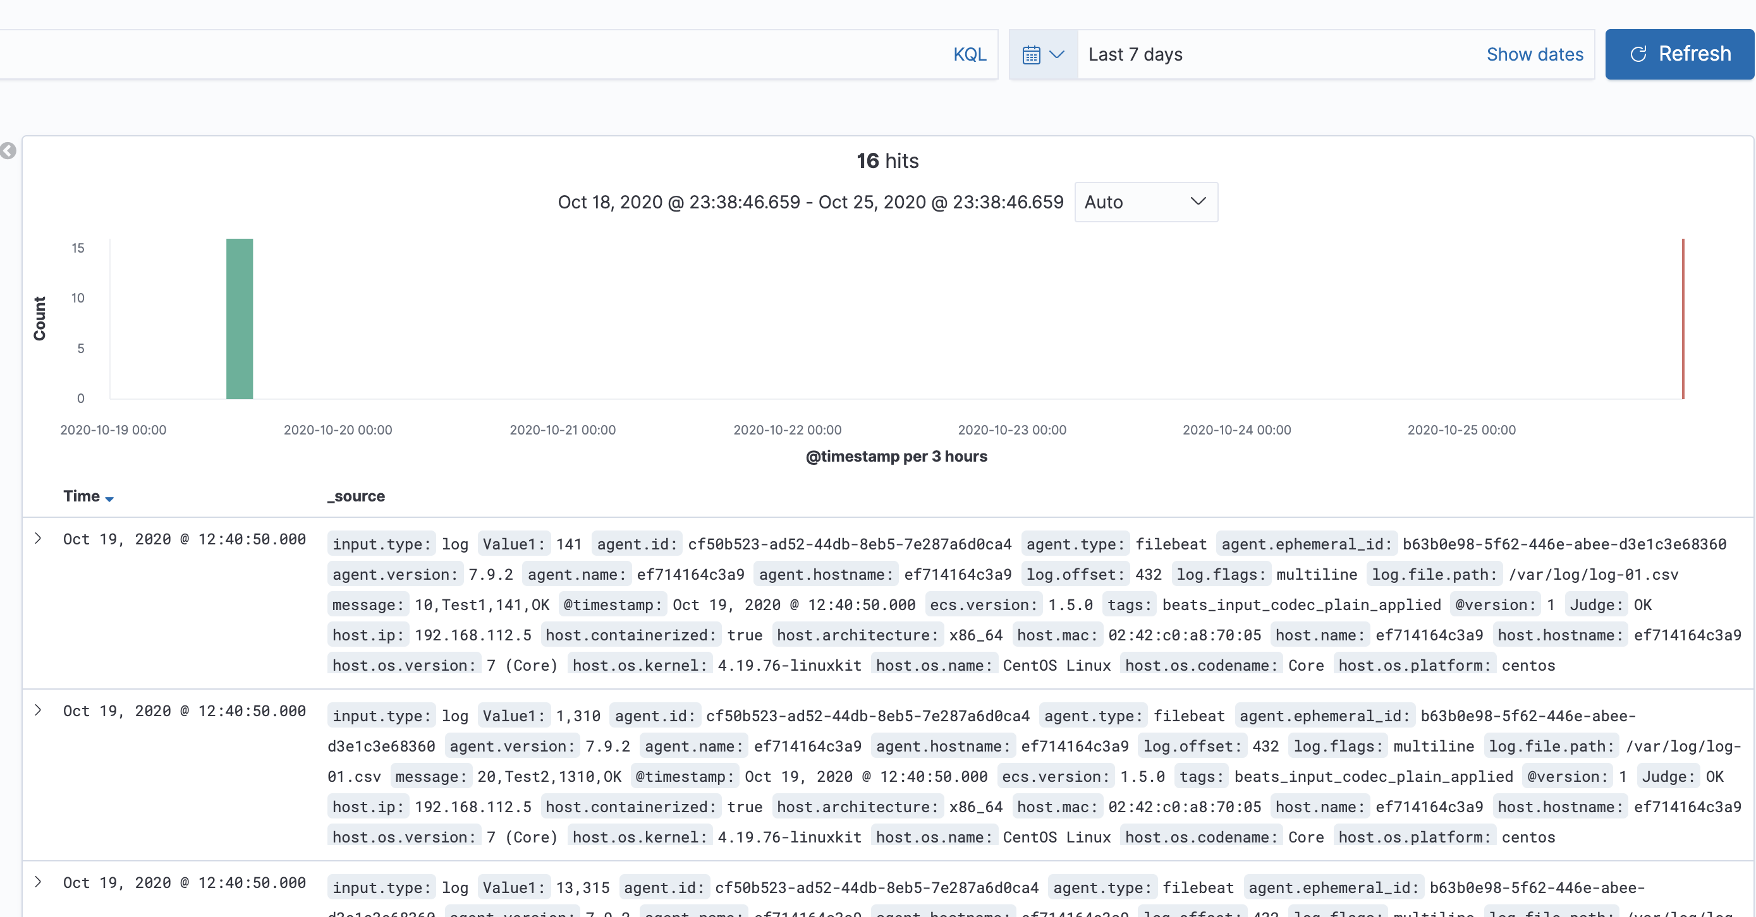Click the red current-time marker line
Image resolution: width=1756 pixels, height=917 pixels.
pos(1683,319)
